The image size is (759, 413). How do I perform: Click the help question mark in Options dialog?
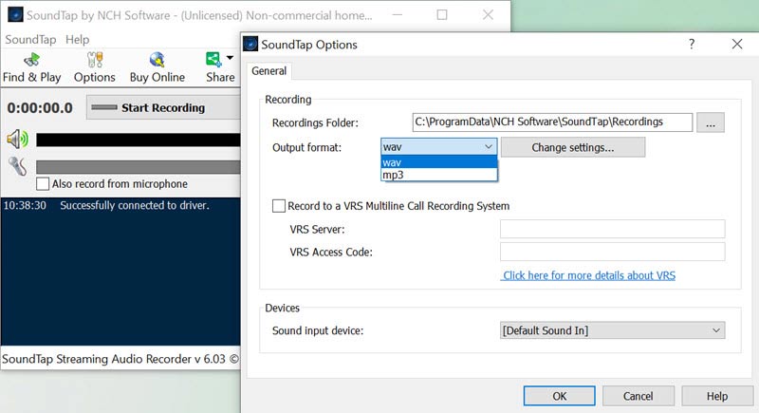[x=692, y=44]
